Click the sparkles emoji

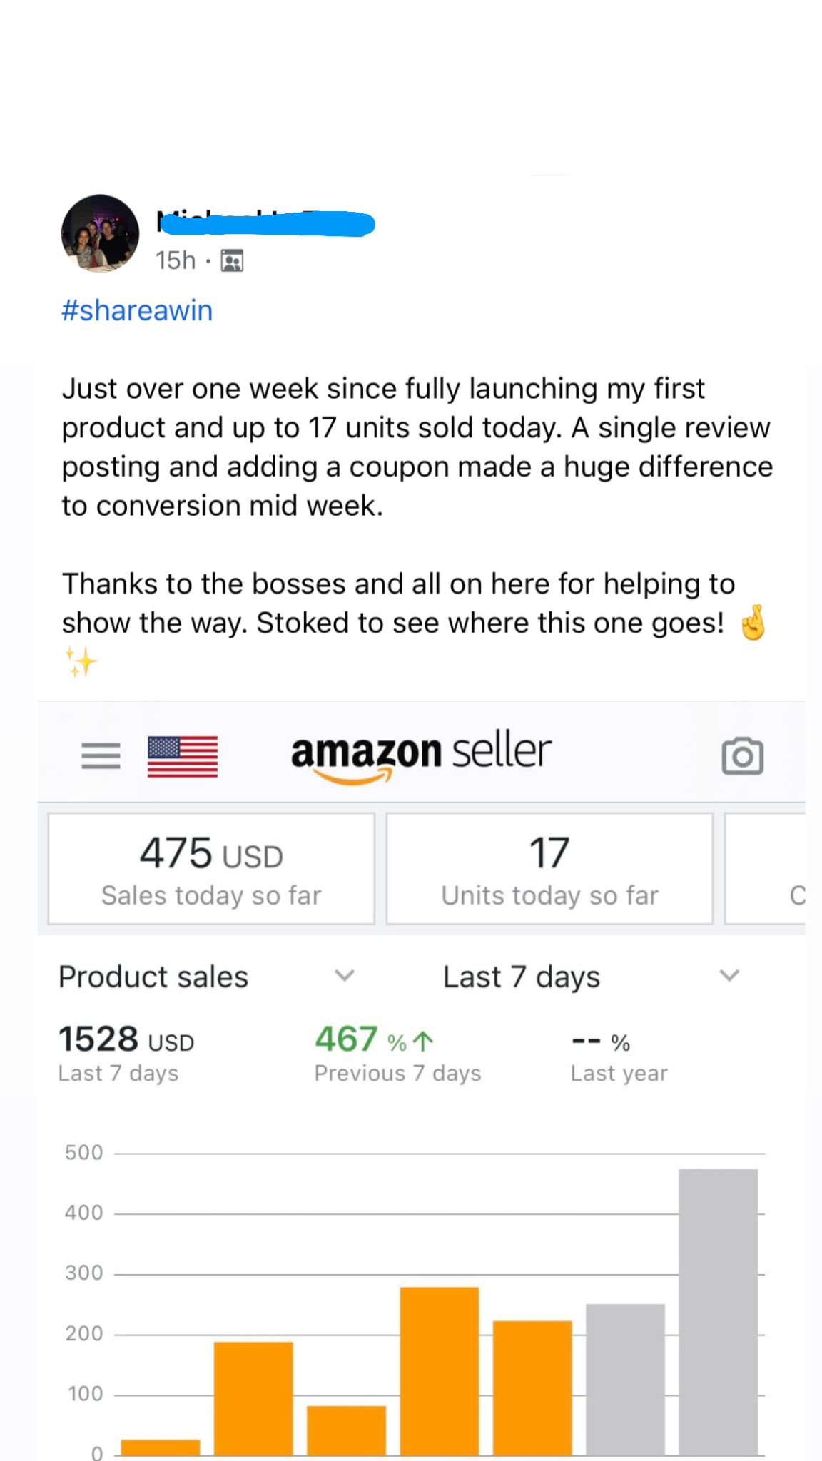click(81, 661)
